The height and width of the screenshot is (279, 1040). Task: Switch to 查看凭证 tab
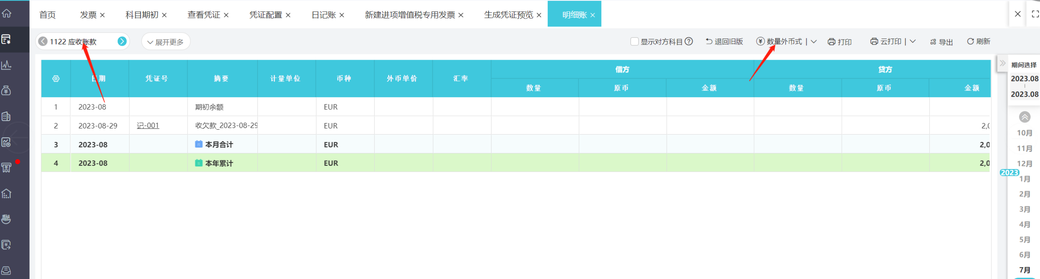(204, 15)
